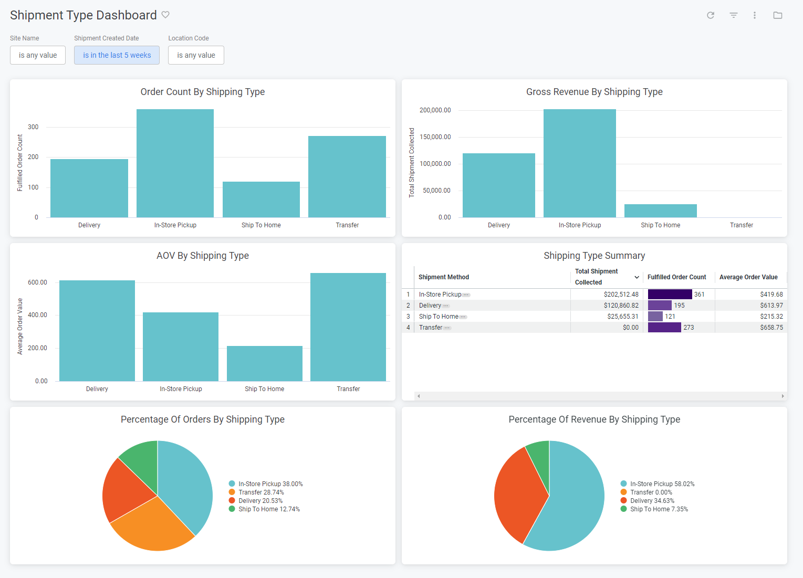This screenshot has height=578, width=803.
Task: Toggle In-Store Pickup 58.02% legend entry
Action: [658, 484]
